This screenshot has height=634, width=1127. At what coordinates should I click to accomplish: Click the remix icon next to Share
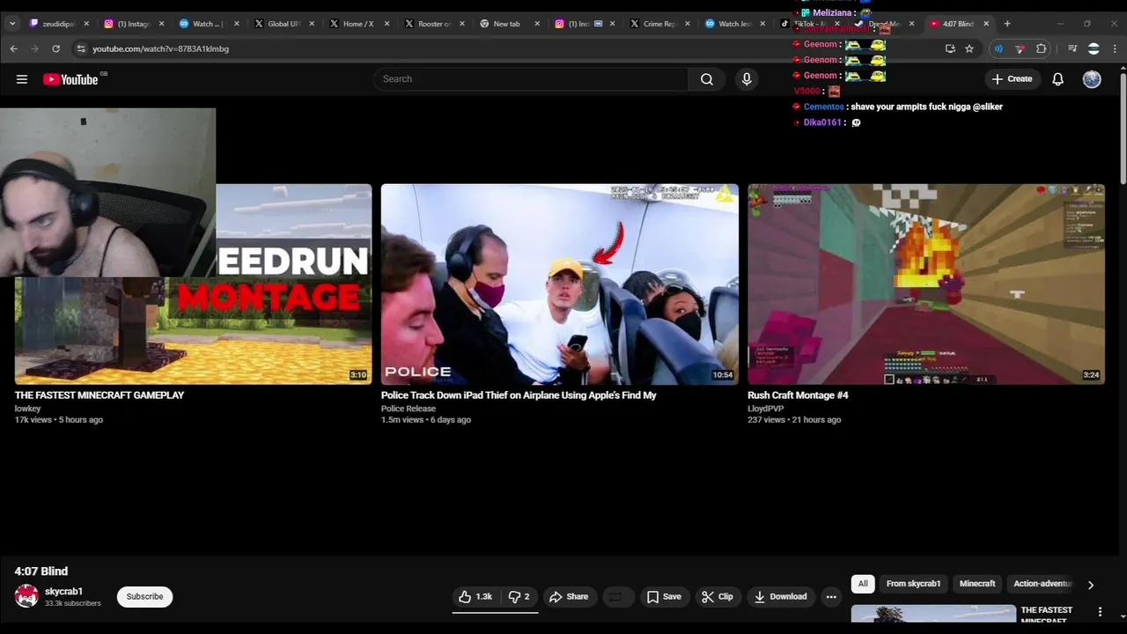coord(616,597)
